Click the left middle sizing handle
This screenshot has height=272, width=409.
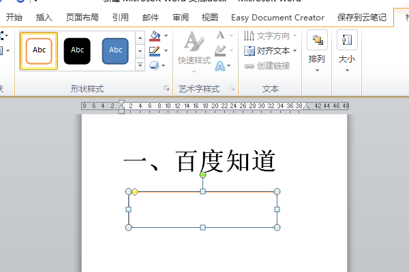pos(128,209)
